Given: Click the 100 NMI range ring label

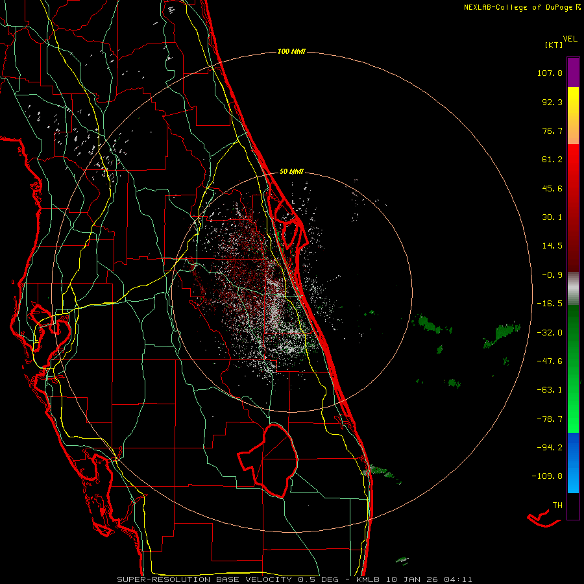Looking at the screenshot, I should (x=291, y=51).
